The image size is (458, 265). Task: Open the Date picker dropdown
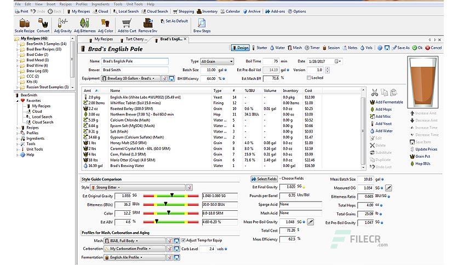pos(338,61)
